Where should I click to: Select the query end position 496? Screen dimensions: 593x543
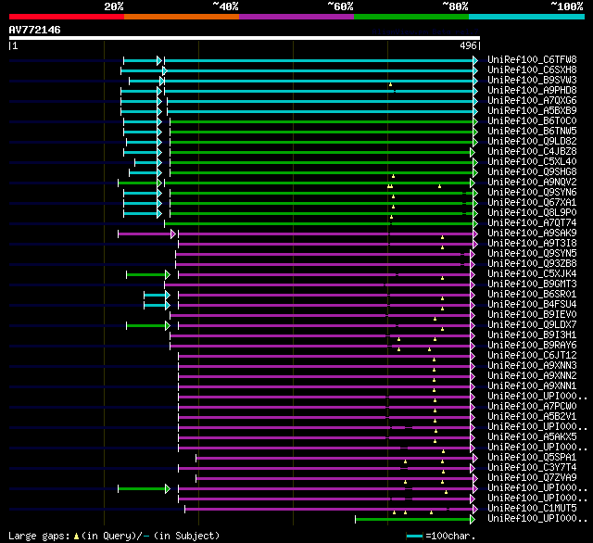click(x=468, y=45)
